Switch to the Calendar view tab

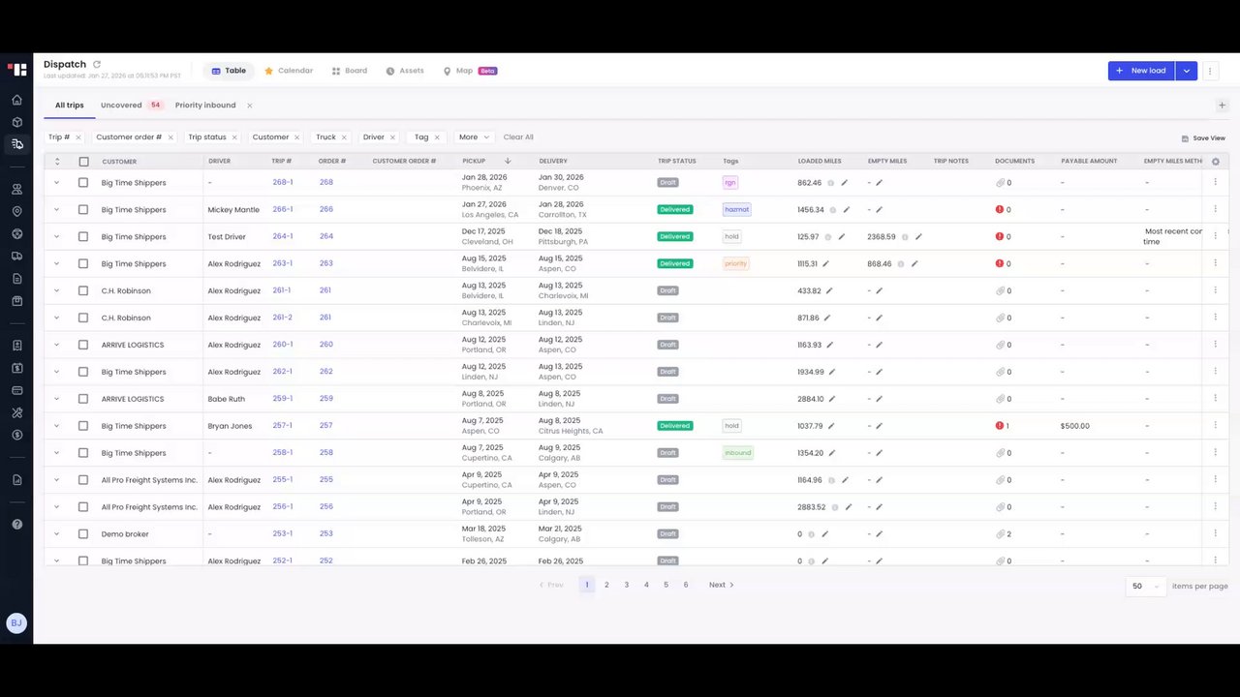(x=288, y=71)
